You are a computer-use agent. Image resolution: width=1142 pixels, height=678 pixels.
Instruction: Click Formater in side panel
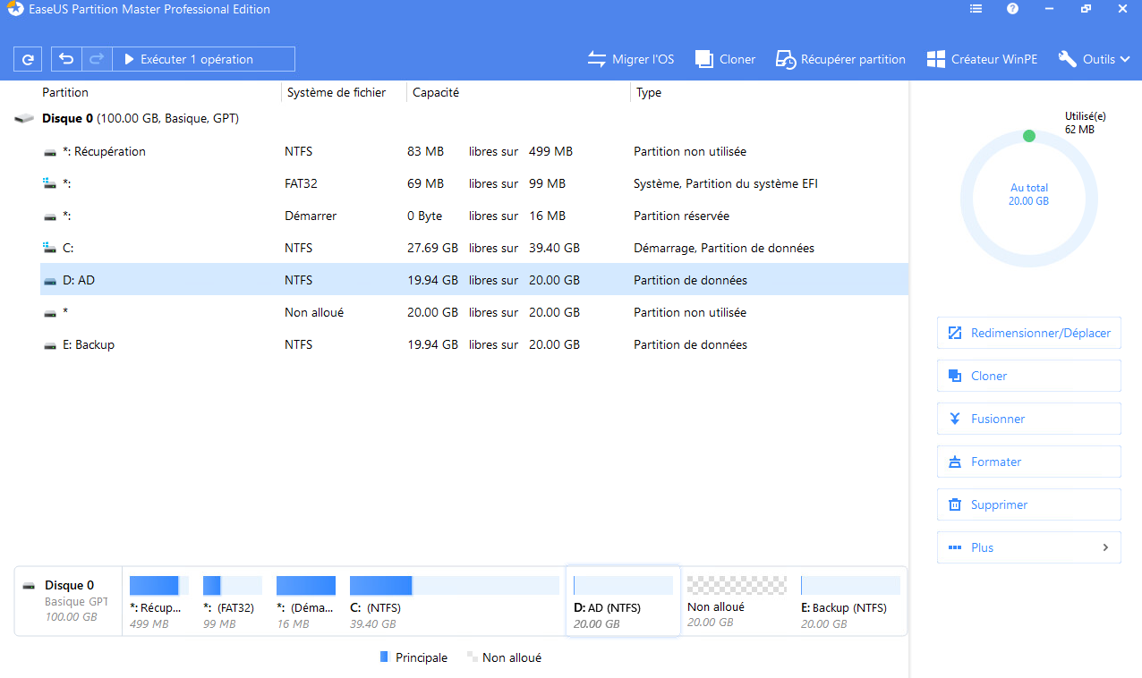pos(1029,462)
